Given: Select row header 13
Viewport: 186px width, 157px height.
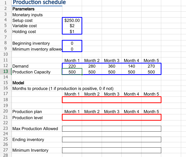Looking at the screenshot, I should 6,71.
